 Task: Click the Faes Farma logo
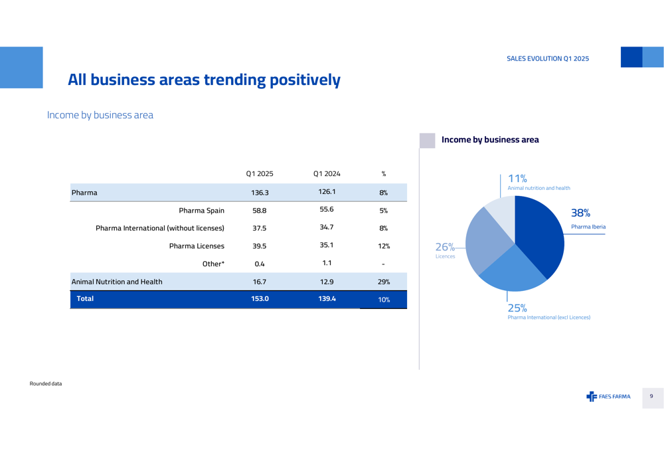[x=608, y=397]
